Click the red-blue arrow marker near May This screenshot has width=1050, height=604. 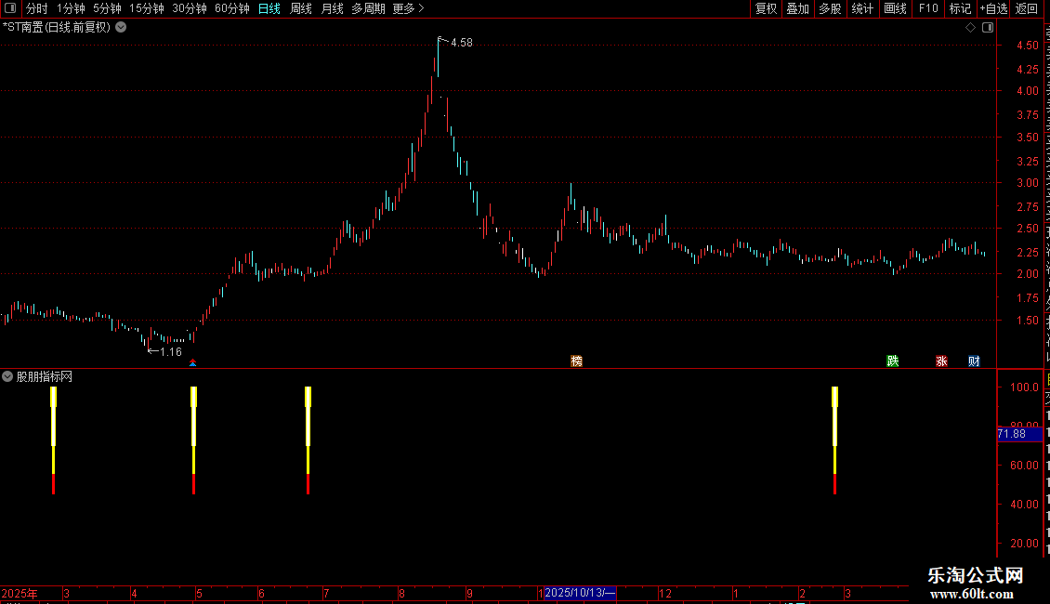pyautogui.click(x=193, y=362)
